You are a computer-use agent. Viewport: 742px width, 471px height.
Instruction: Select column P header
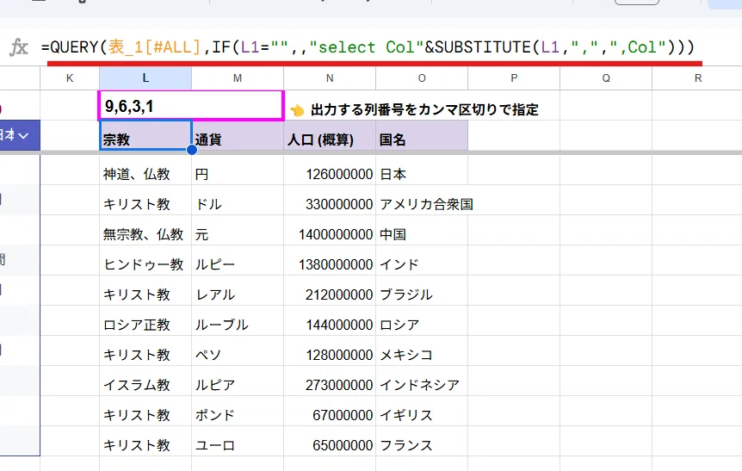tap(514, 78)
